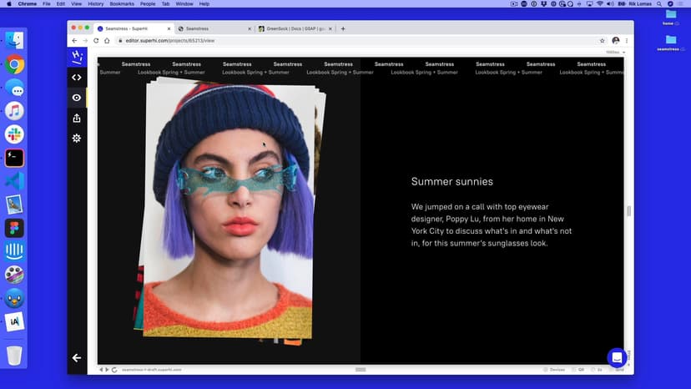
Task: Open the Bookmarks menu in menu bar
Action: pos(121,4)
